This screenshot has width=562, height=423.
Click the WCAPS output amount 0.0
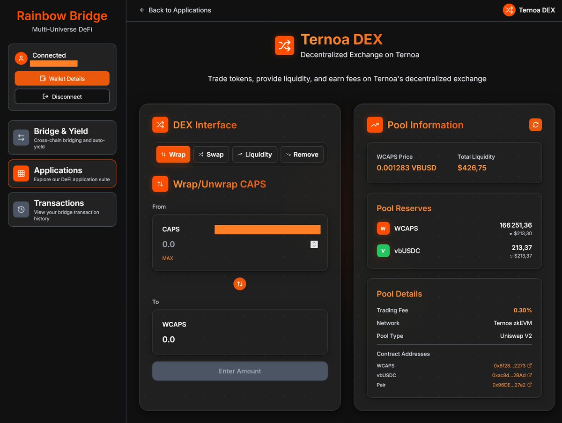[x=169, y=340]
